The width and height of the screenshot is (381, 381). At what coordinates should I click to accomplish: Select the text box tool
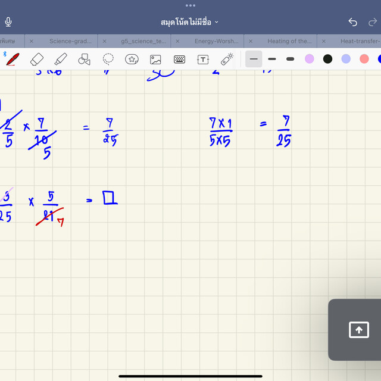click(x=203, y=60)
